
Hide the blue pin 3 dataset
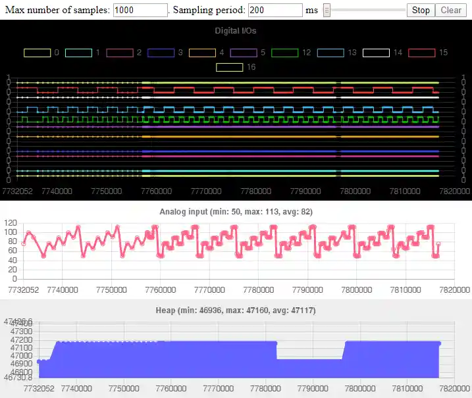coord(162,53)
